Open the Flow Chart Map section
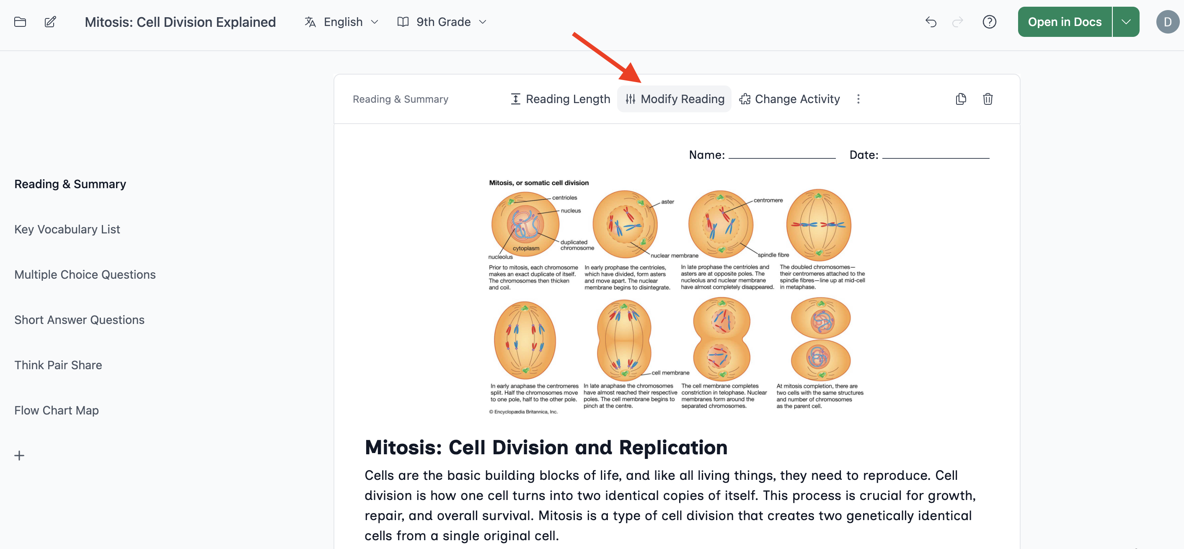 point(57,410)
